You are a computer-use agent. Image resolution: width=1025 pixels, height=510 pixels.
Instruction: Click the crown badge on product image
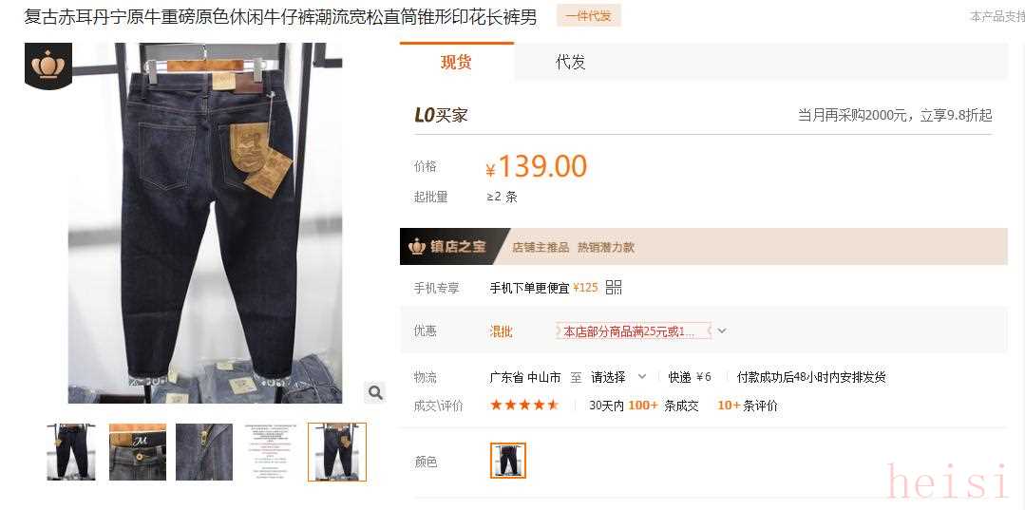coord(47,65)
